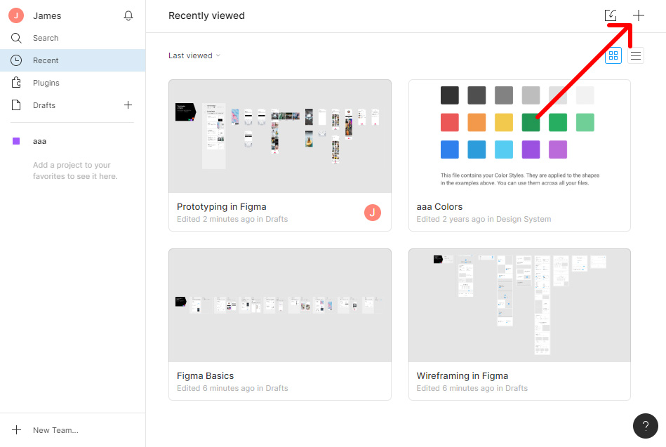Click the edited time under Wireframing in Figma
This screenshot has width=666, height=447.
point(472,388)
